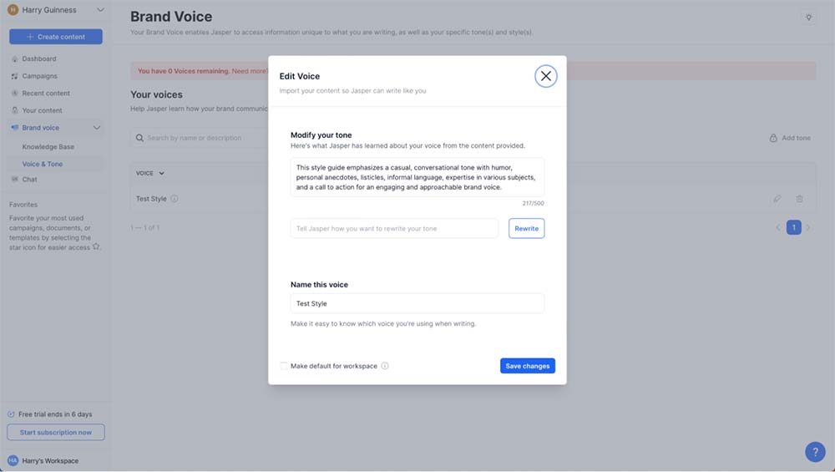Open Chat in the sidebar
The image size is (835, 472).
click(30, 180)
